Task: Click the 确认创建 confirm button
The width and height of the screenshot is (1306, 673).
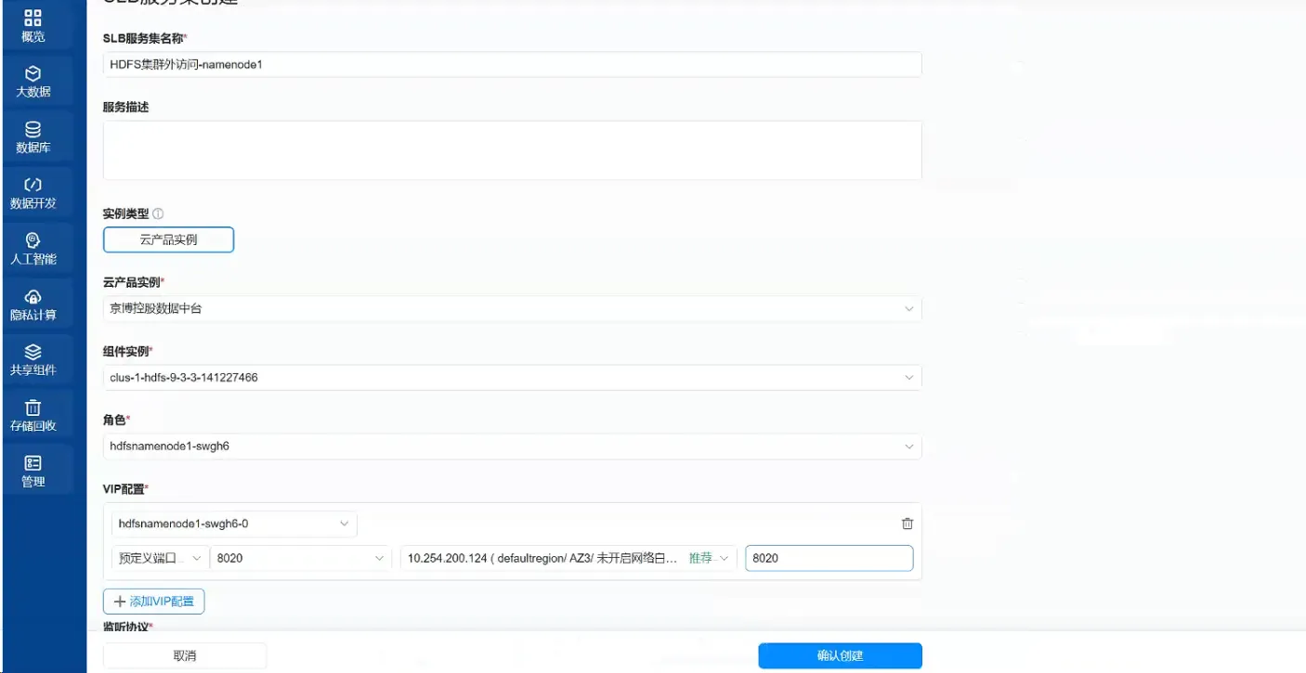Action: click(x=840, y=655)
